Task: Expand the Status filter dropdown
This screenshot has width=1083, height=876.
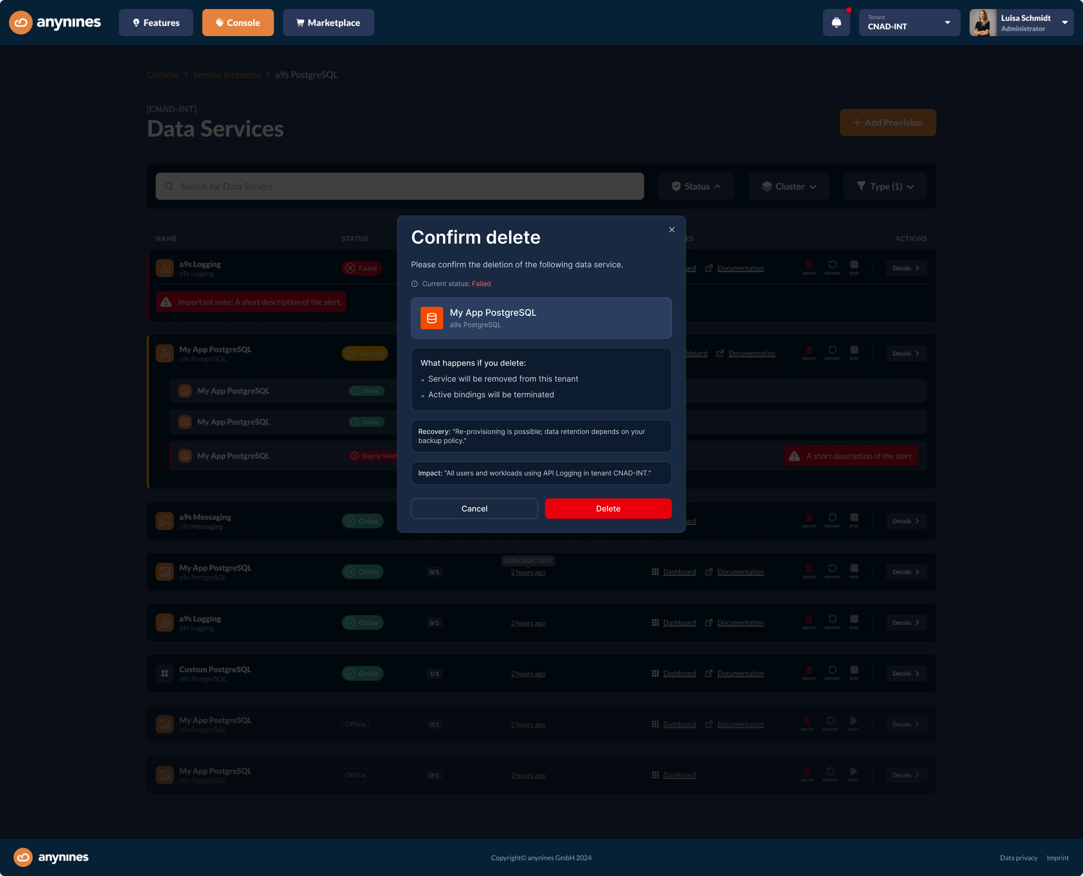Action: click(x=696, y=186)
